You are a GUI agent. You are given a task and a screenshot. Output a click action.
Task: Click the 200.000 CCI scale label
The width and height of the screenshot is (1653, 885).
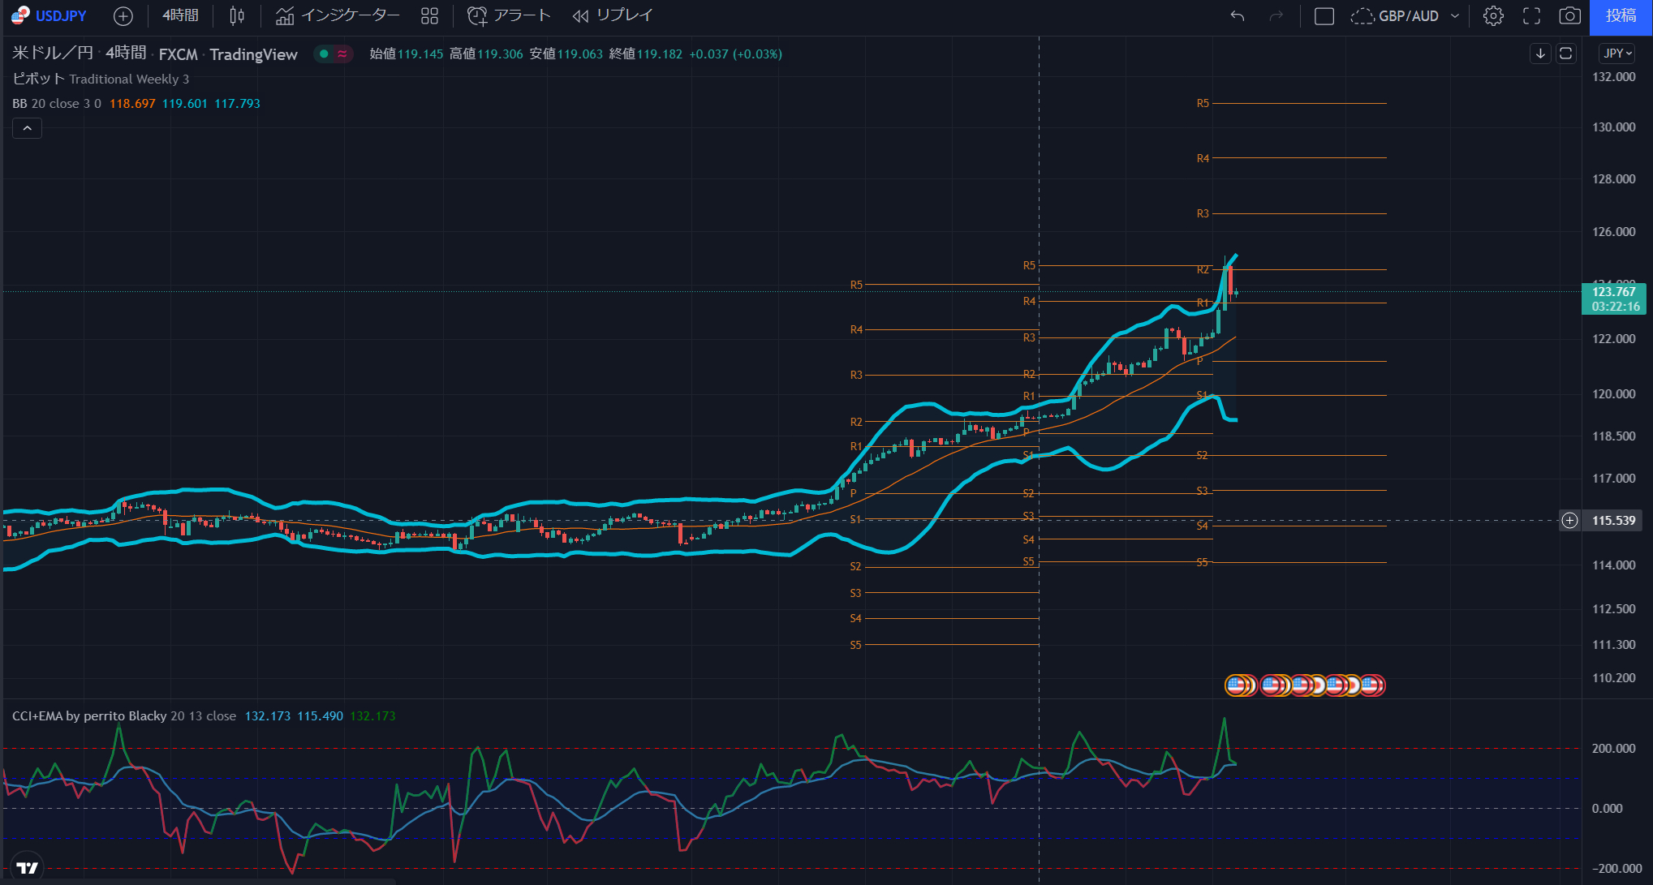click(x=1613, y=748)
